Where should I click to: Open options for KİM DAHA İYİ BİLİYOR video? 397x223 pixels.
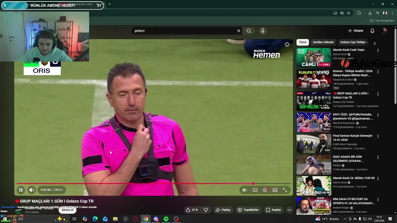tap(378, 200)
